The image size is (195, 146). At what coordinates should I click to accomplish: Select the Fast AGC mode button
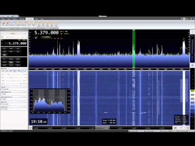(7, 71)
